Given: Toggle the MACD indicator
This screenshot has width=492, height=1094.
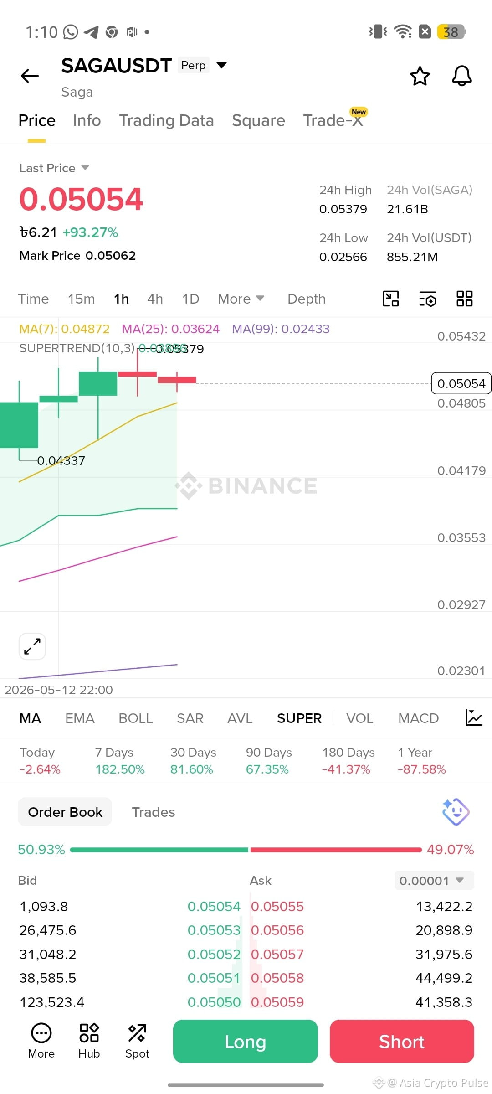Looking at the screenshot, I should tap(418, 718).
